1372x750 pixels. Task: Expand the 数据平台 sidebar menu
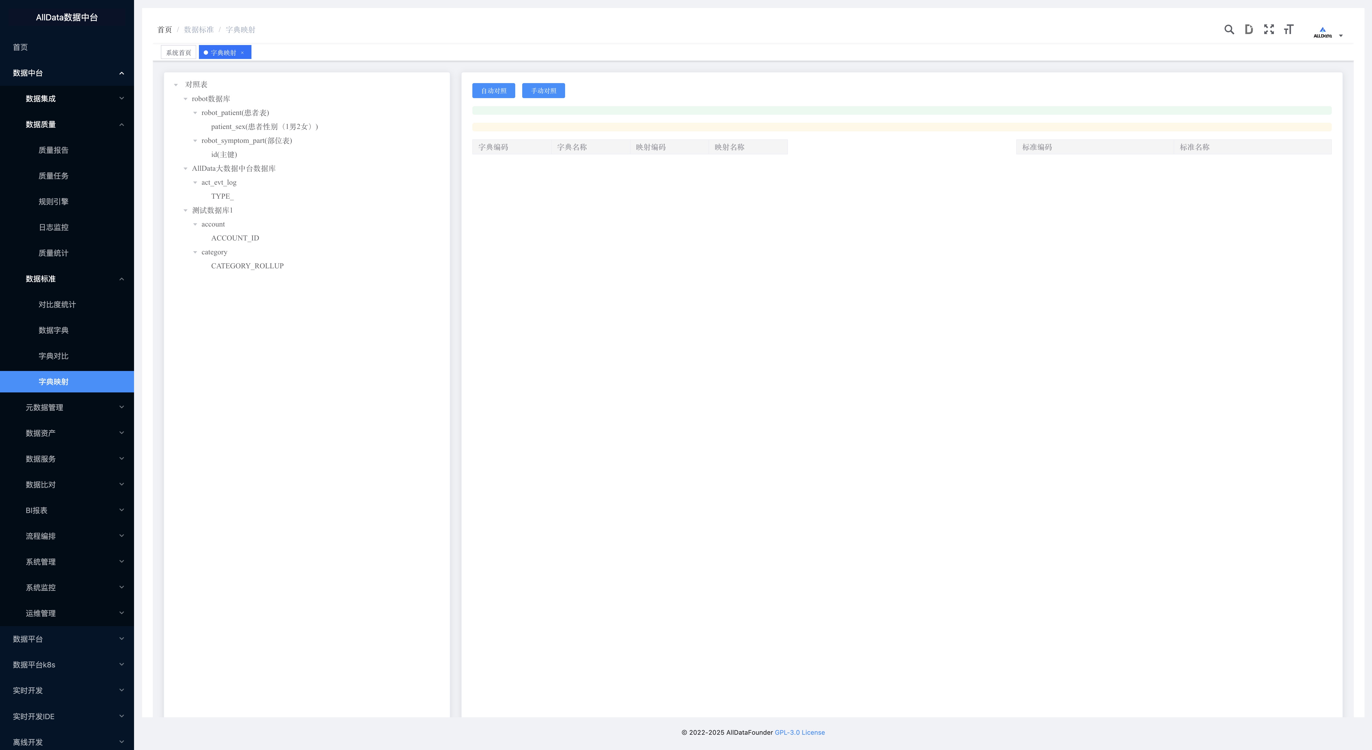coord(67,639)
